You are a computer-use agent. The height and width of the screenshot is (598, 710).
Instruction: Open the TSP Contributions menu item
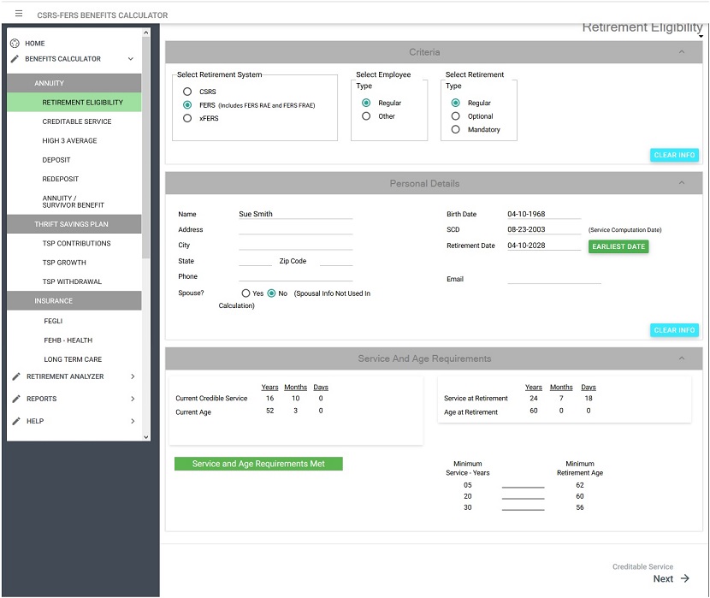pyautogui.click(x=76, y=244)
